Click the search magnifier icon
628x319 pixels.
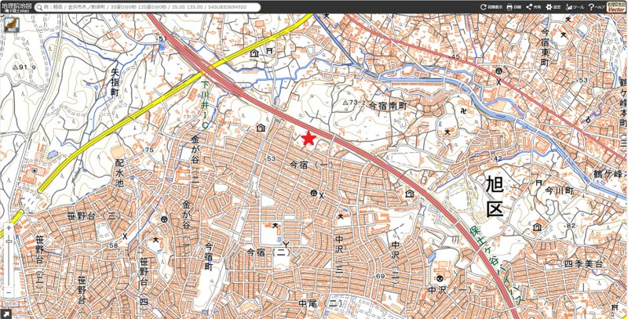[x=41, y=7]
